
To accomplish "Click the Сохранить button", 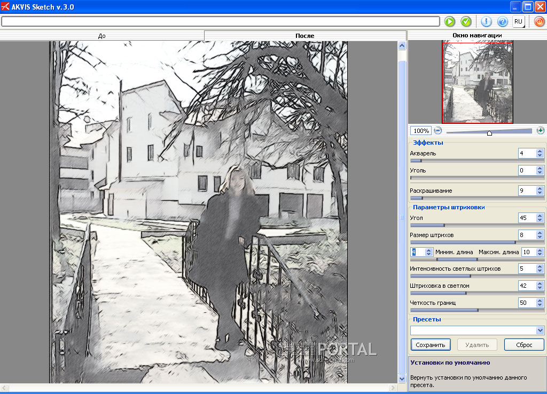I will [431, 344].
